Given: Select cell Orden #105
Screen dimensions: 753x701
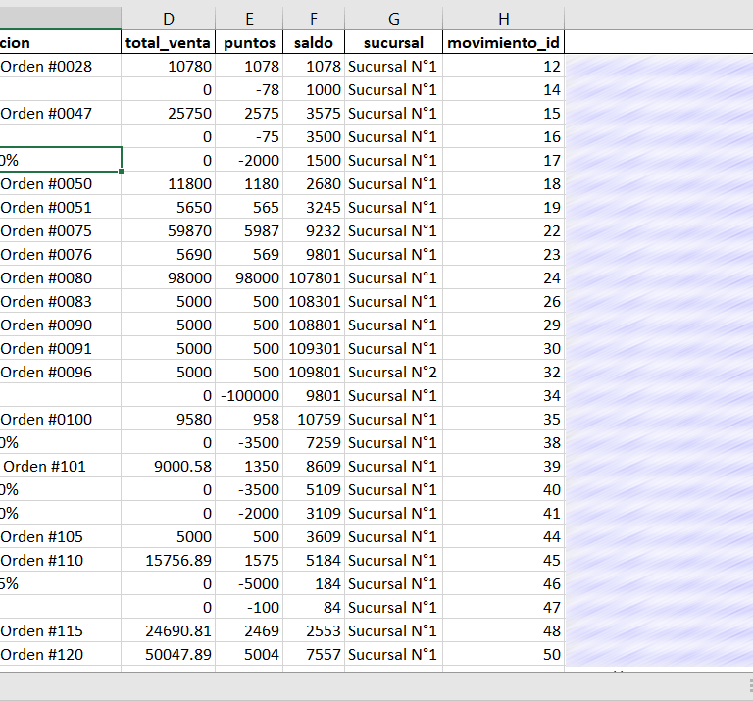Looking at the screenshot, I should pos(61,536).
